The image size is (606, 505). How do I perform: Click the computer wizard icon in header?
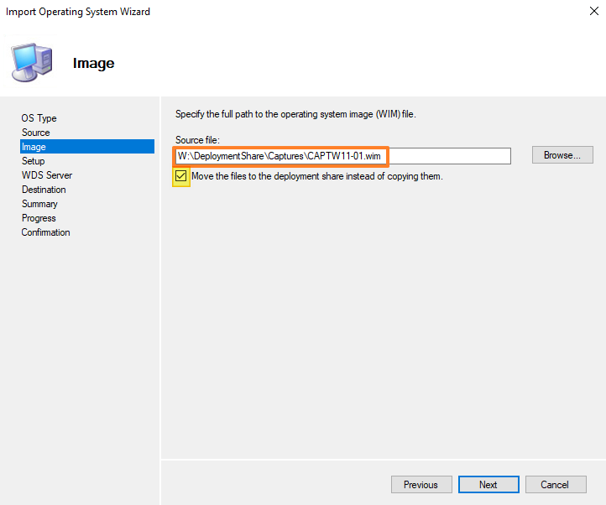click(x=31, y=62)
